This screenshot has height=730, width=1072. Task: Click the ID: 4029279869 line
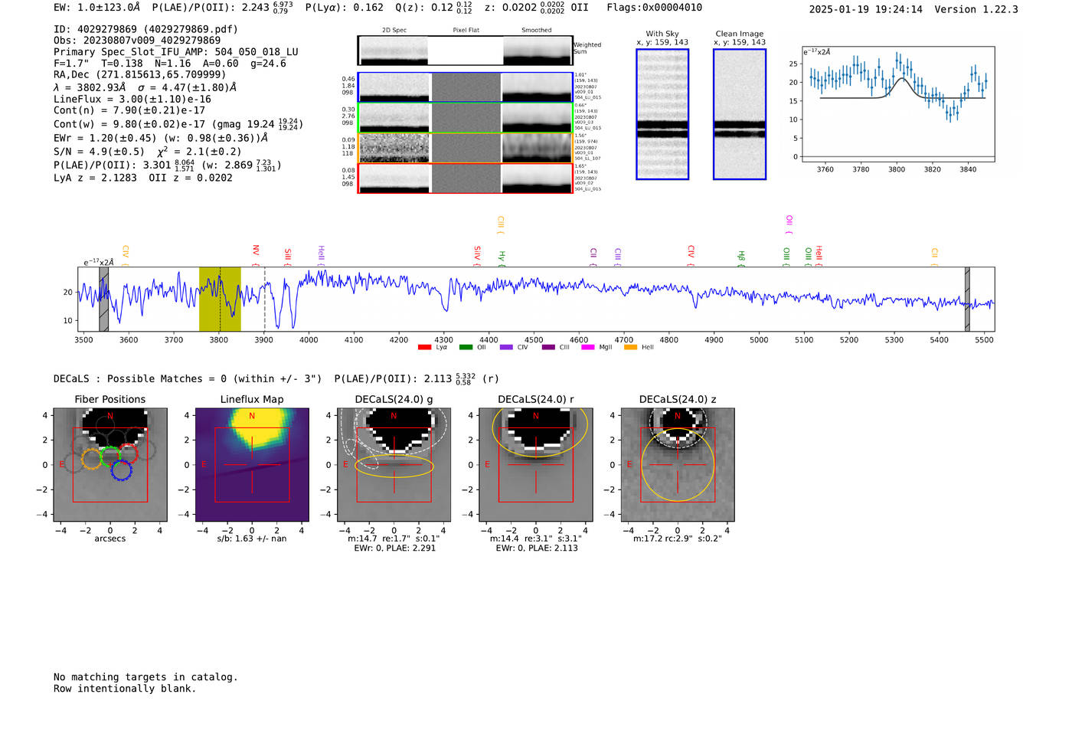pos(145,29)
